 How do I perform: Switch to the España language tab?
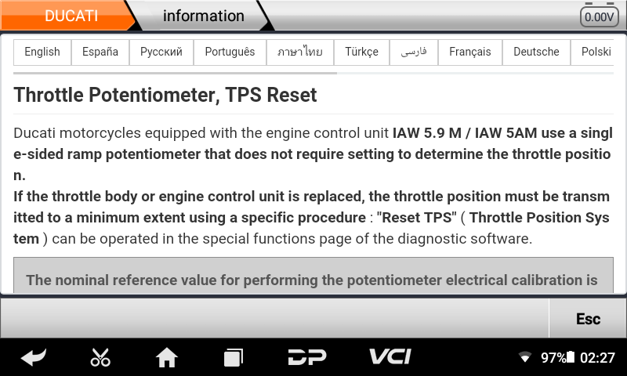(x=100, y=52)
